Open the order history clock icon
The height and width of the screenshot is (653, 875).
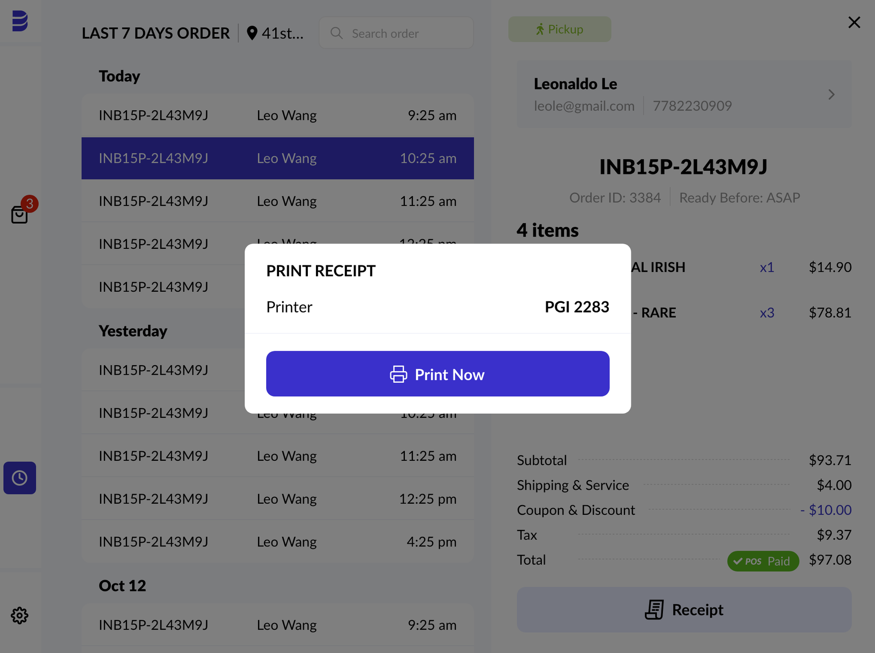[x=20, y=478]
